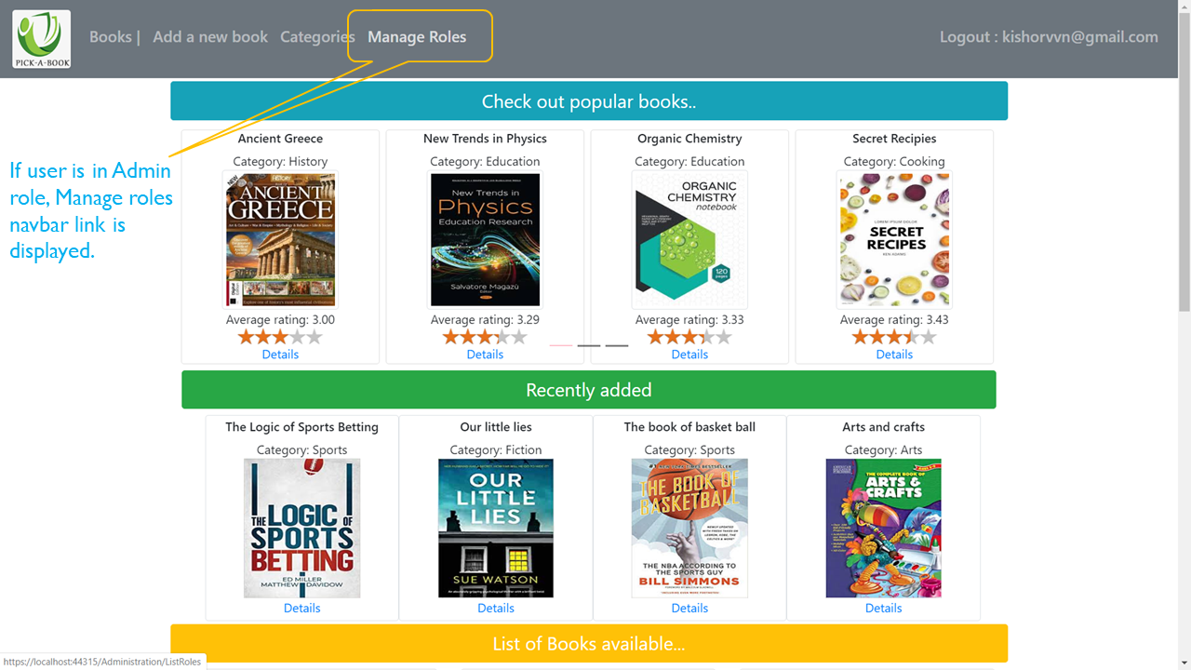The height and width of the screenshot is (670, 1191).
Task: Click the Secret Recipies title text
Action: pos(894,139)
